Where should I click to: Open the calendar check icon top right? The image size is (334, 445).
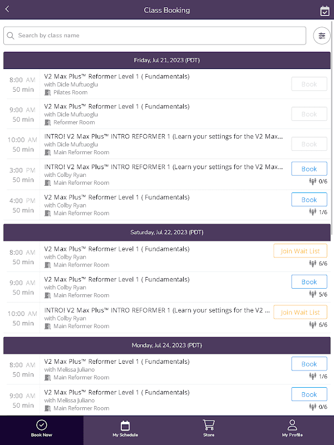pos(325,11)
